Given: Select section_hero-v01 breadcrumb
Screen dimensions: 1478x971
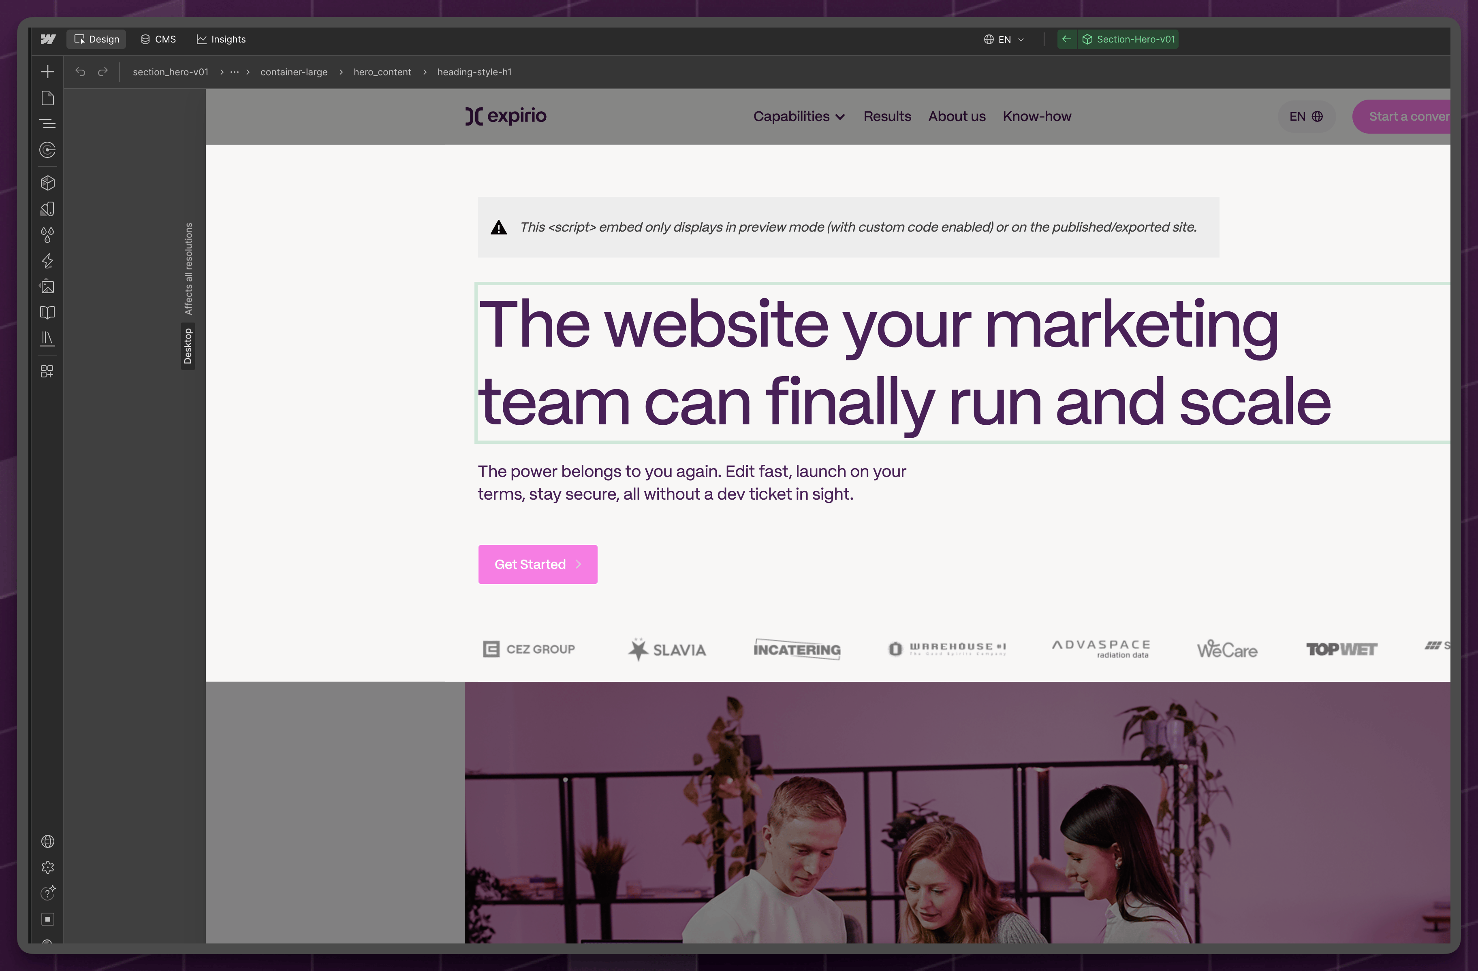Looking at the screenshot, I should 171,72.
